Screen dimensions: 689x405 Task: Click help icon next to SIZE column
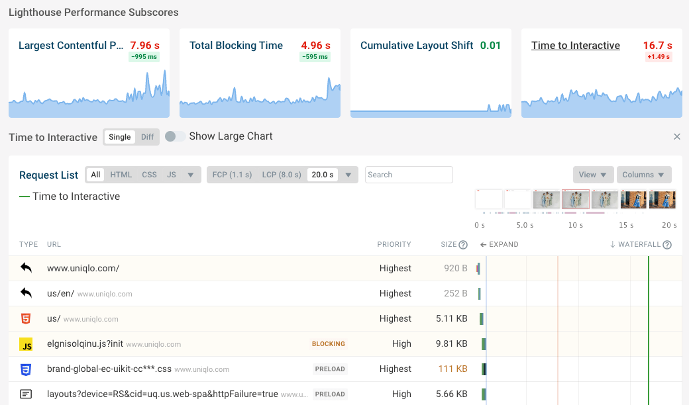tap(463, 245)
